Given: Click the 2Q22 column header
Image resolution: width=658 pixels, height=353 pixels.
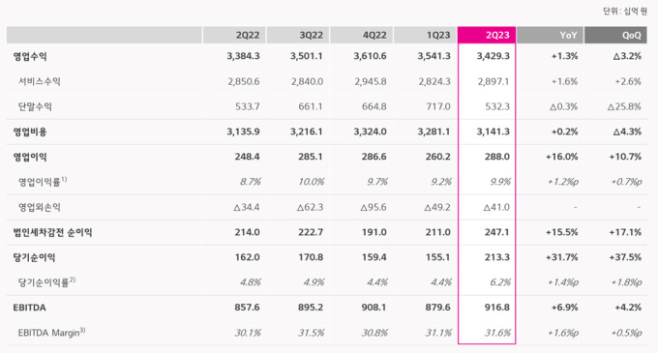Looking at the screenshot, I should click(234, 35).
